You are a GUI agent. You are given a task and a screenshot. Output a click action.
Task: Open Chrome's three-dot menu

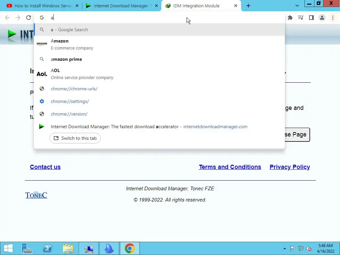pyautogui.click(x=333, y=18)
